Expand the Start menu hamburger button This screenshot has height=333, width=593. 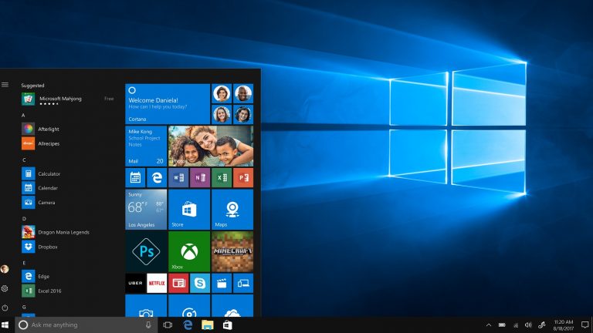pyautogui.click(x=5, y=84)
